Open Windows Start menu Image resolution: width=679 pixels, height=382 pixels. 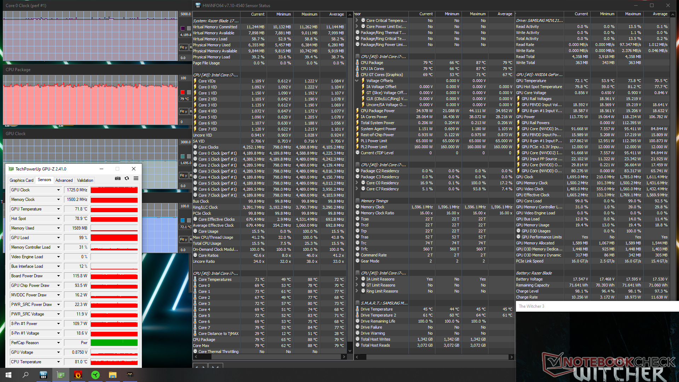point(8,375)
